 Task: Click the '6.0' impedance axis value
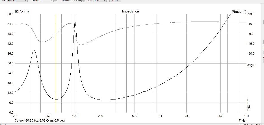tap(11, 103)
